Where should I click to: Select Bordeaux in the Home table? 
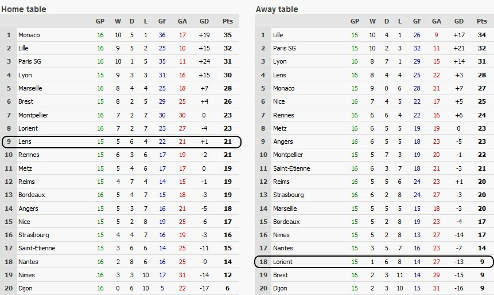(32, 195)
